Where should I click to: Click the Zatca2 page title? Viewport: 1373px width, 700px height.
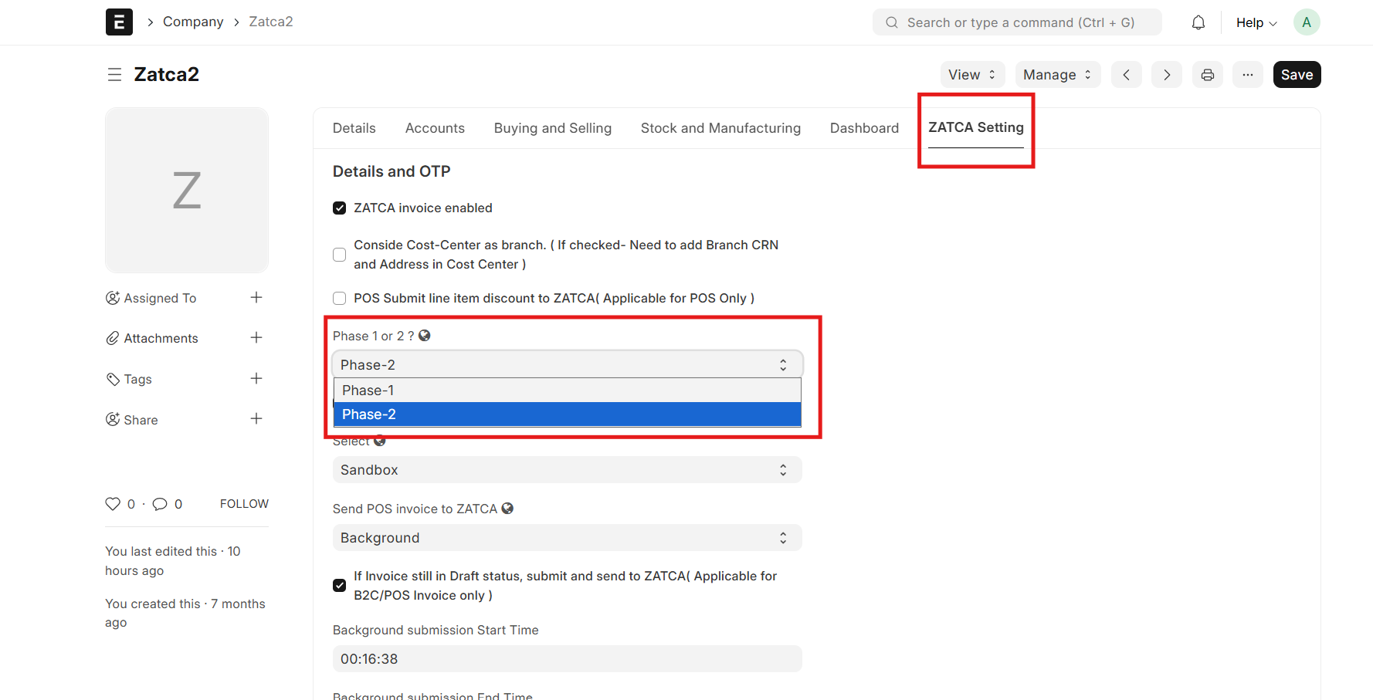tap(167, 74)
